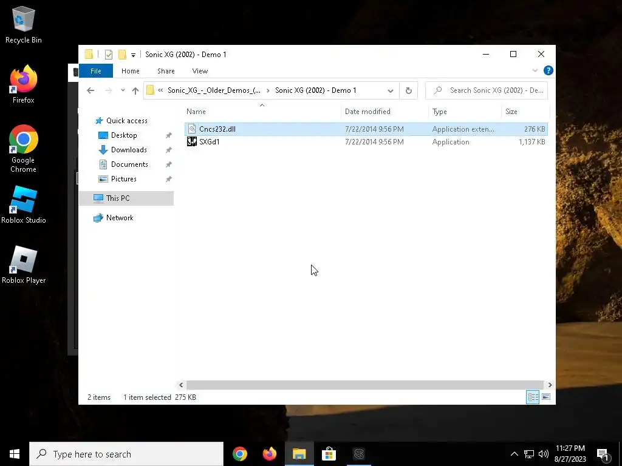Select the Cncs232.dll file icon
Screen dimensions: 622x466
[x=192, y=129]
